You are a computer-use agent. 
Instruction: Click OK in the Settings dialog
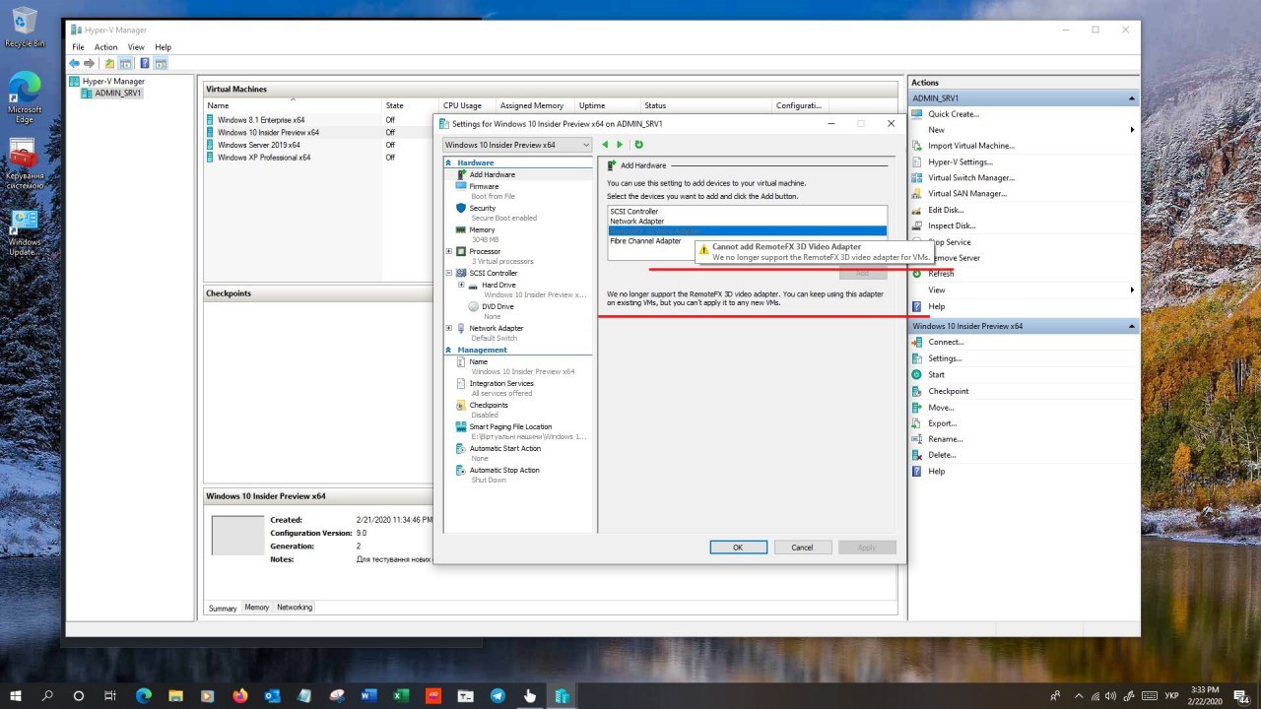[738, 548]
